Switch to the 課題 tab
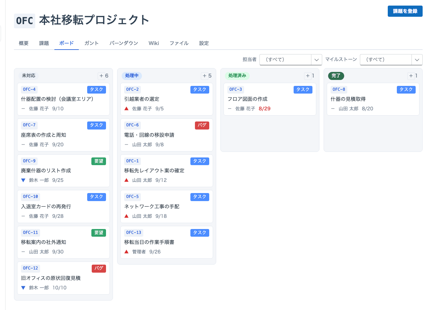Viewport: 431px width, 310px height. pyautogui.click(x=44, y=43)
